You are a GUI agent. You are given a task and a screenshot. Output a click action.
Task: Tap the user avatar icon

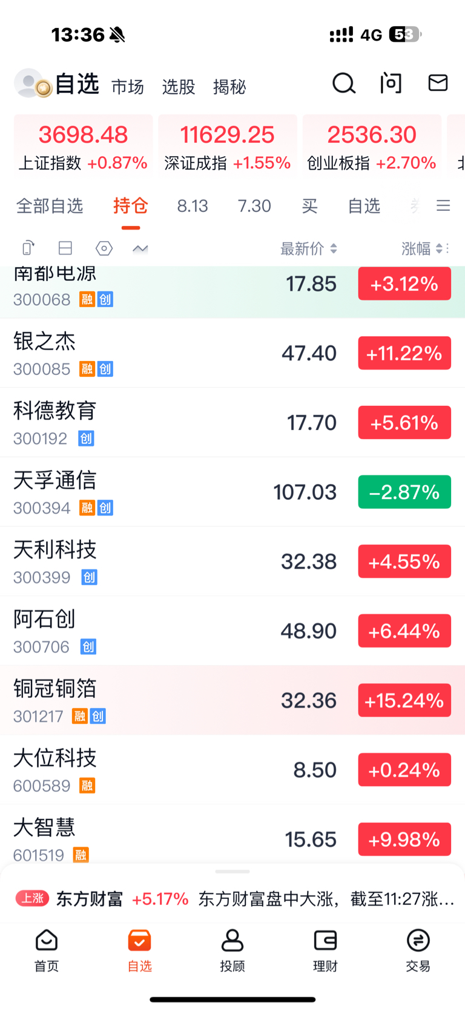pyautogui.click(x=33, y=84)
